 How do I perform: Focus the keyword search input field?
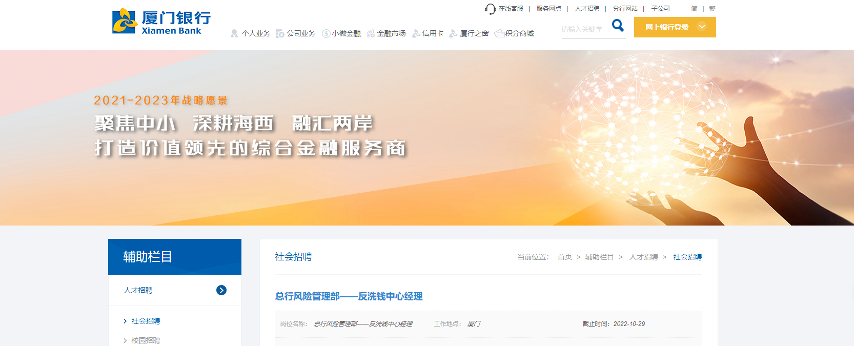(x=586, y=29)
